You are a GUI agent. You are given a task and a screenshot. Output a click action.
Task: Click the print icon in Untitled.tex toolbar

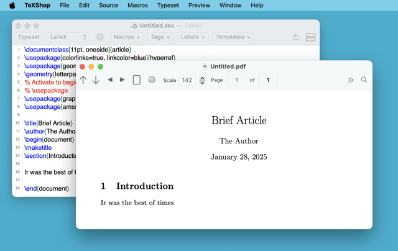coord(100,37)
